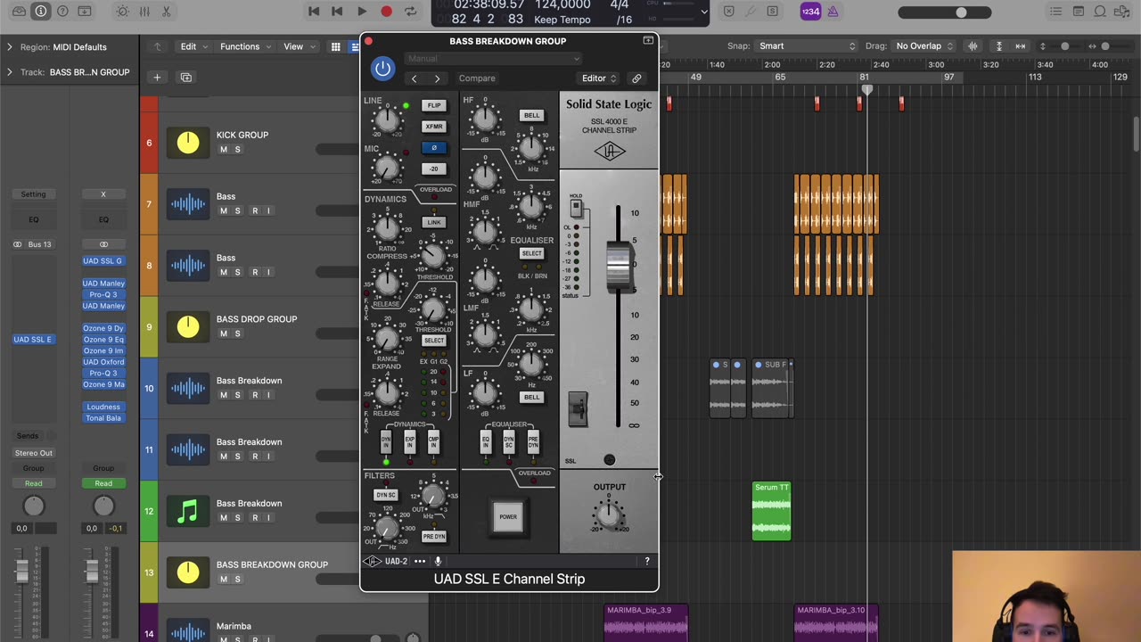The image size is (1141, 642).
Task: Open the UAD-2 plugin options dots menu
Action: tap(420, 561)
